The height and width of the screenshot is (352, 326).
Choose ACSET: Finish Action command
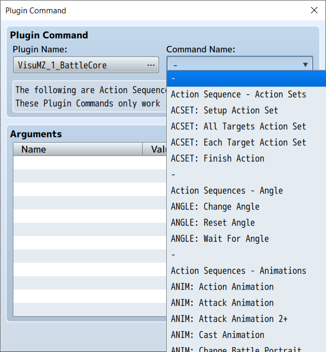pos(218,159)
